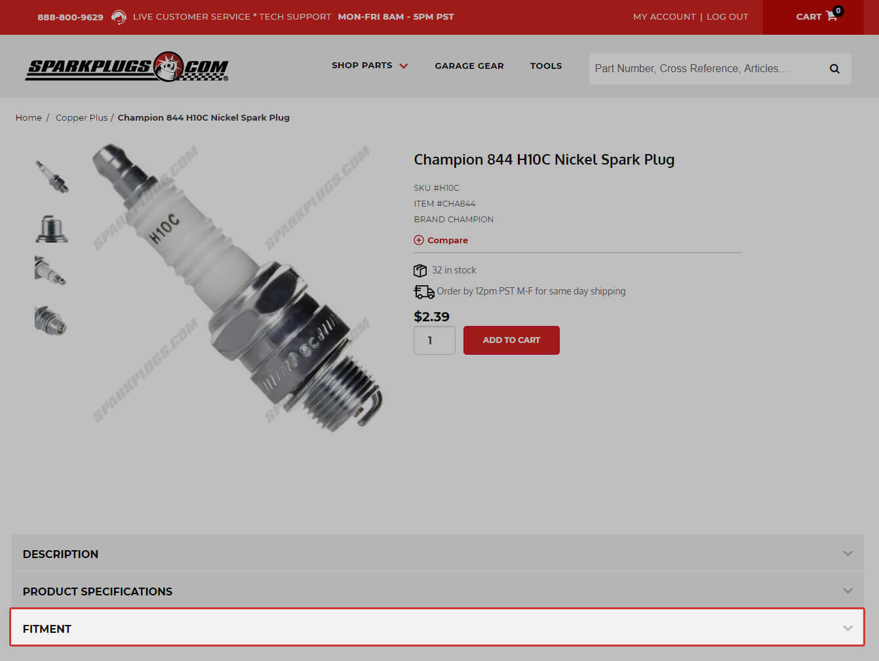Open the Tools menu item
The image size is (879, 661).
pyautogui.click(x=546, y=66)
